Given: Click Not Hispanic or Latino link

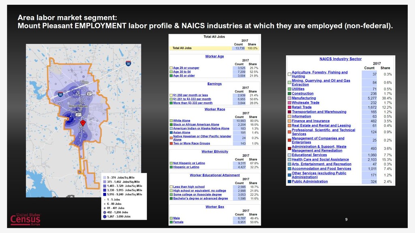Looking at the screenshot, I should pyautogui.click(x=189, y=163).
